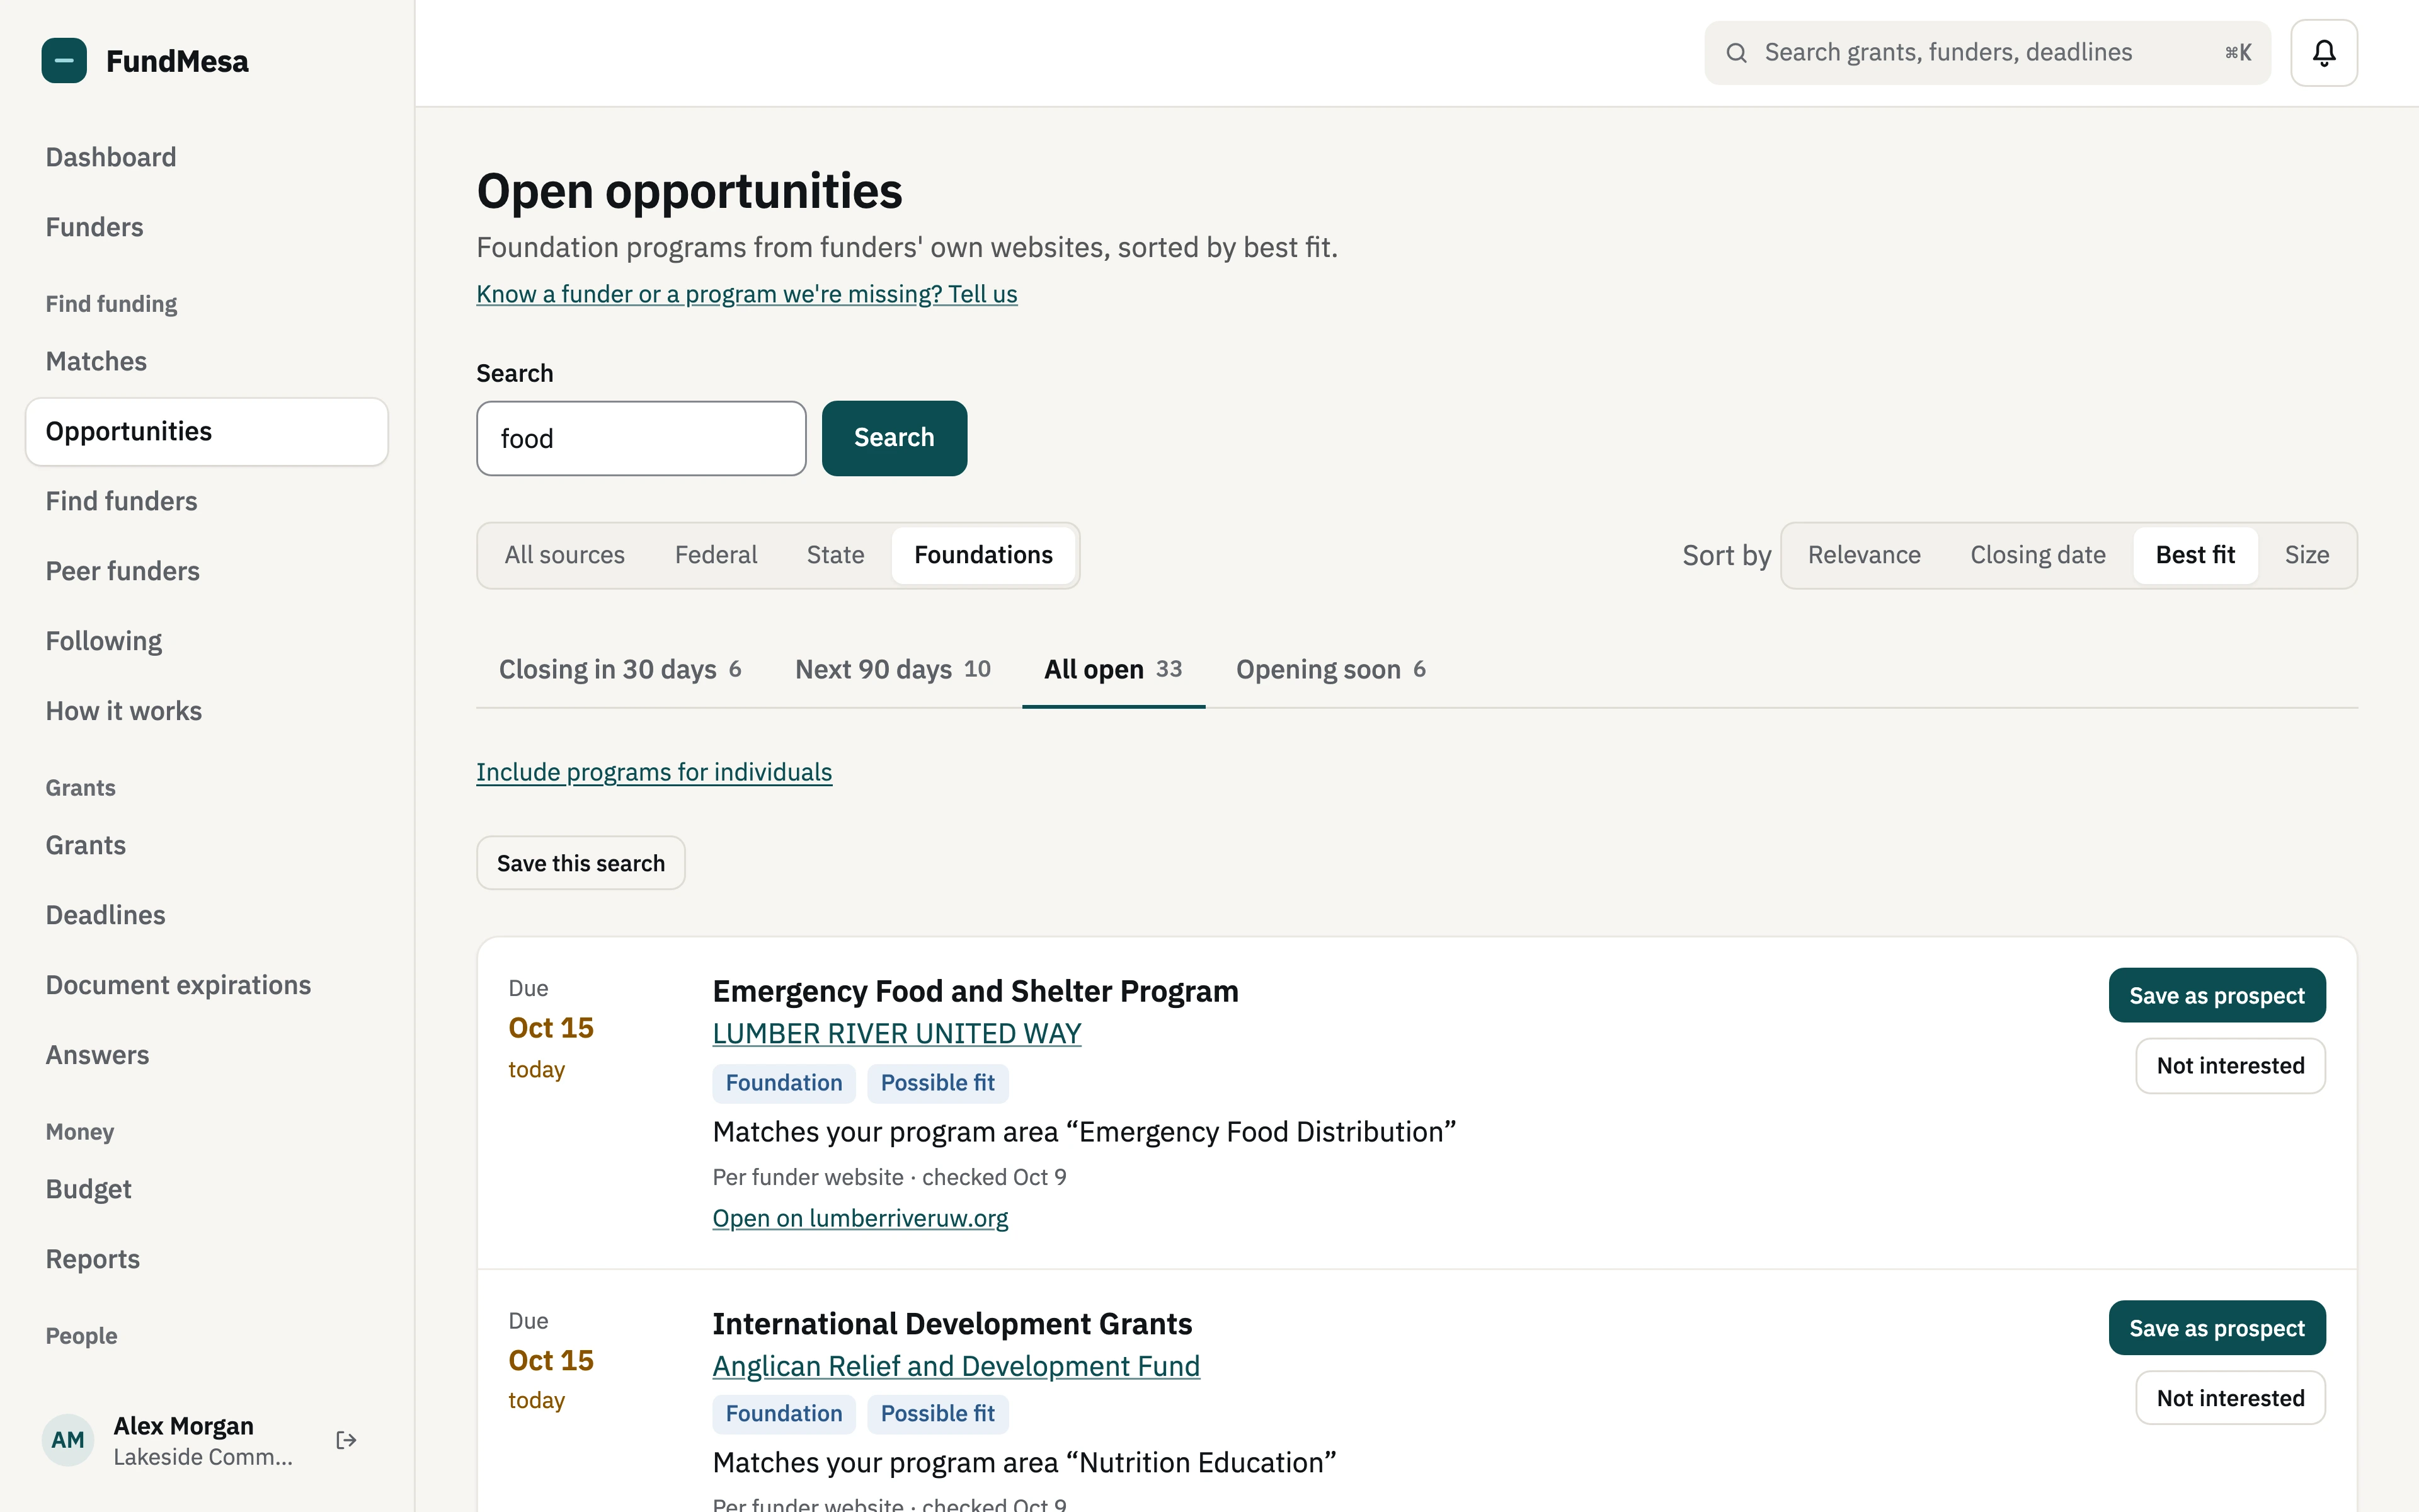Click the Emergency Food and Shelter Program title
This screenshot has height=1512, width=2419.
(x=975, y=991)
